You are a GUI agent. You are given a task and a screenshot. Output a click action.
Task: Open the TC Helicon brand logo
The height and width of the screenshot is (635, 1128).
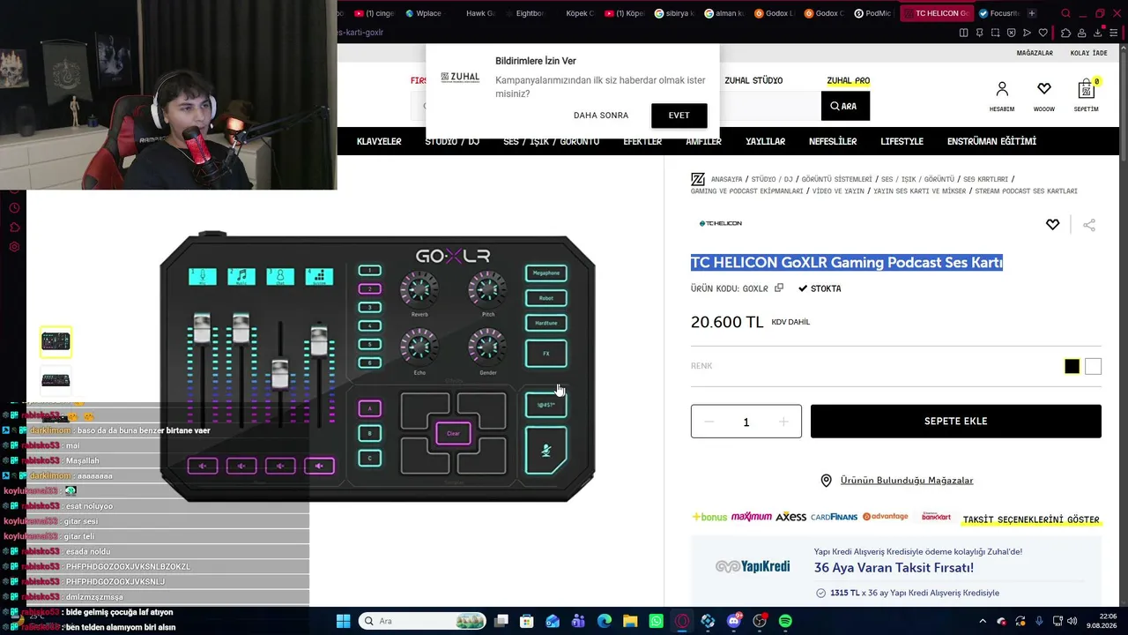pos(721,224)
